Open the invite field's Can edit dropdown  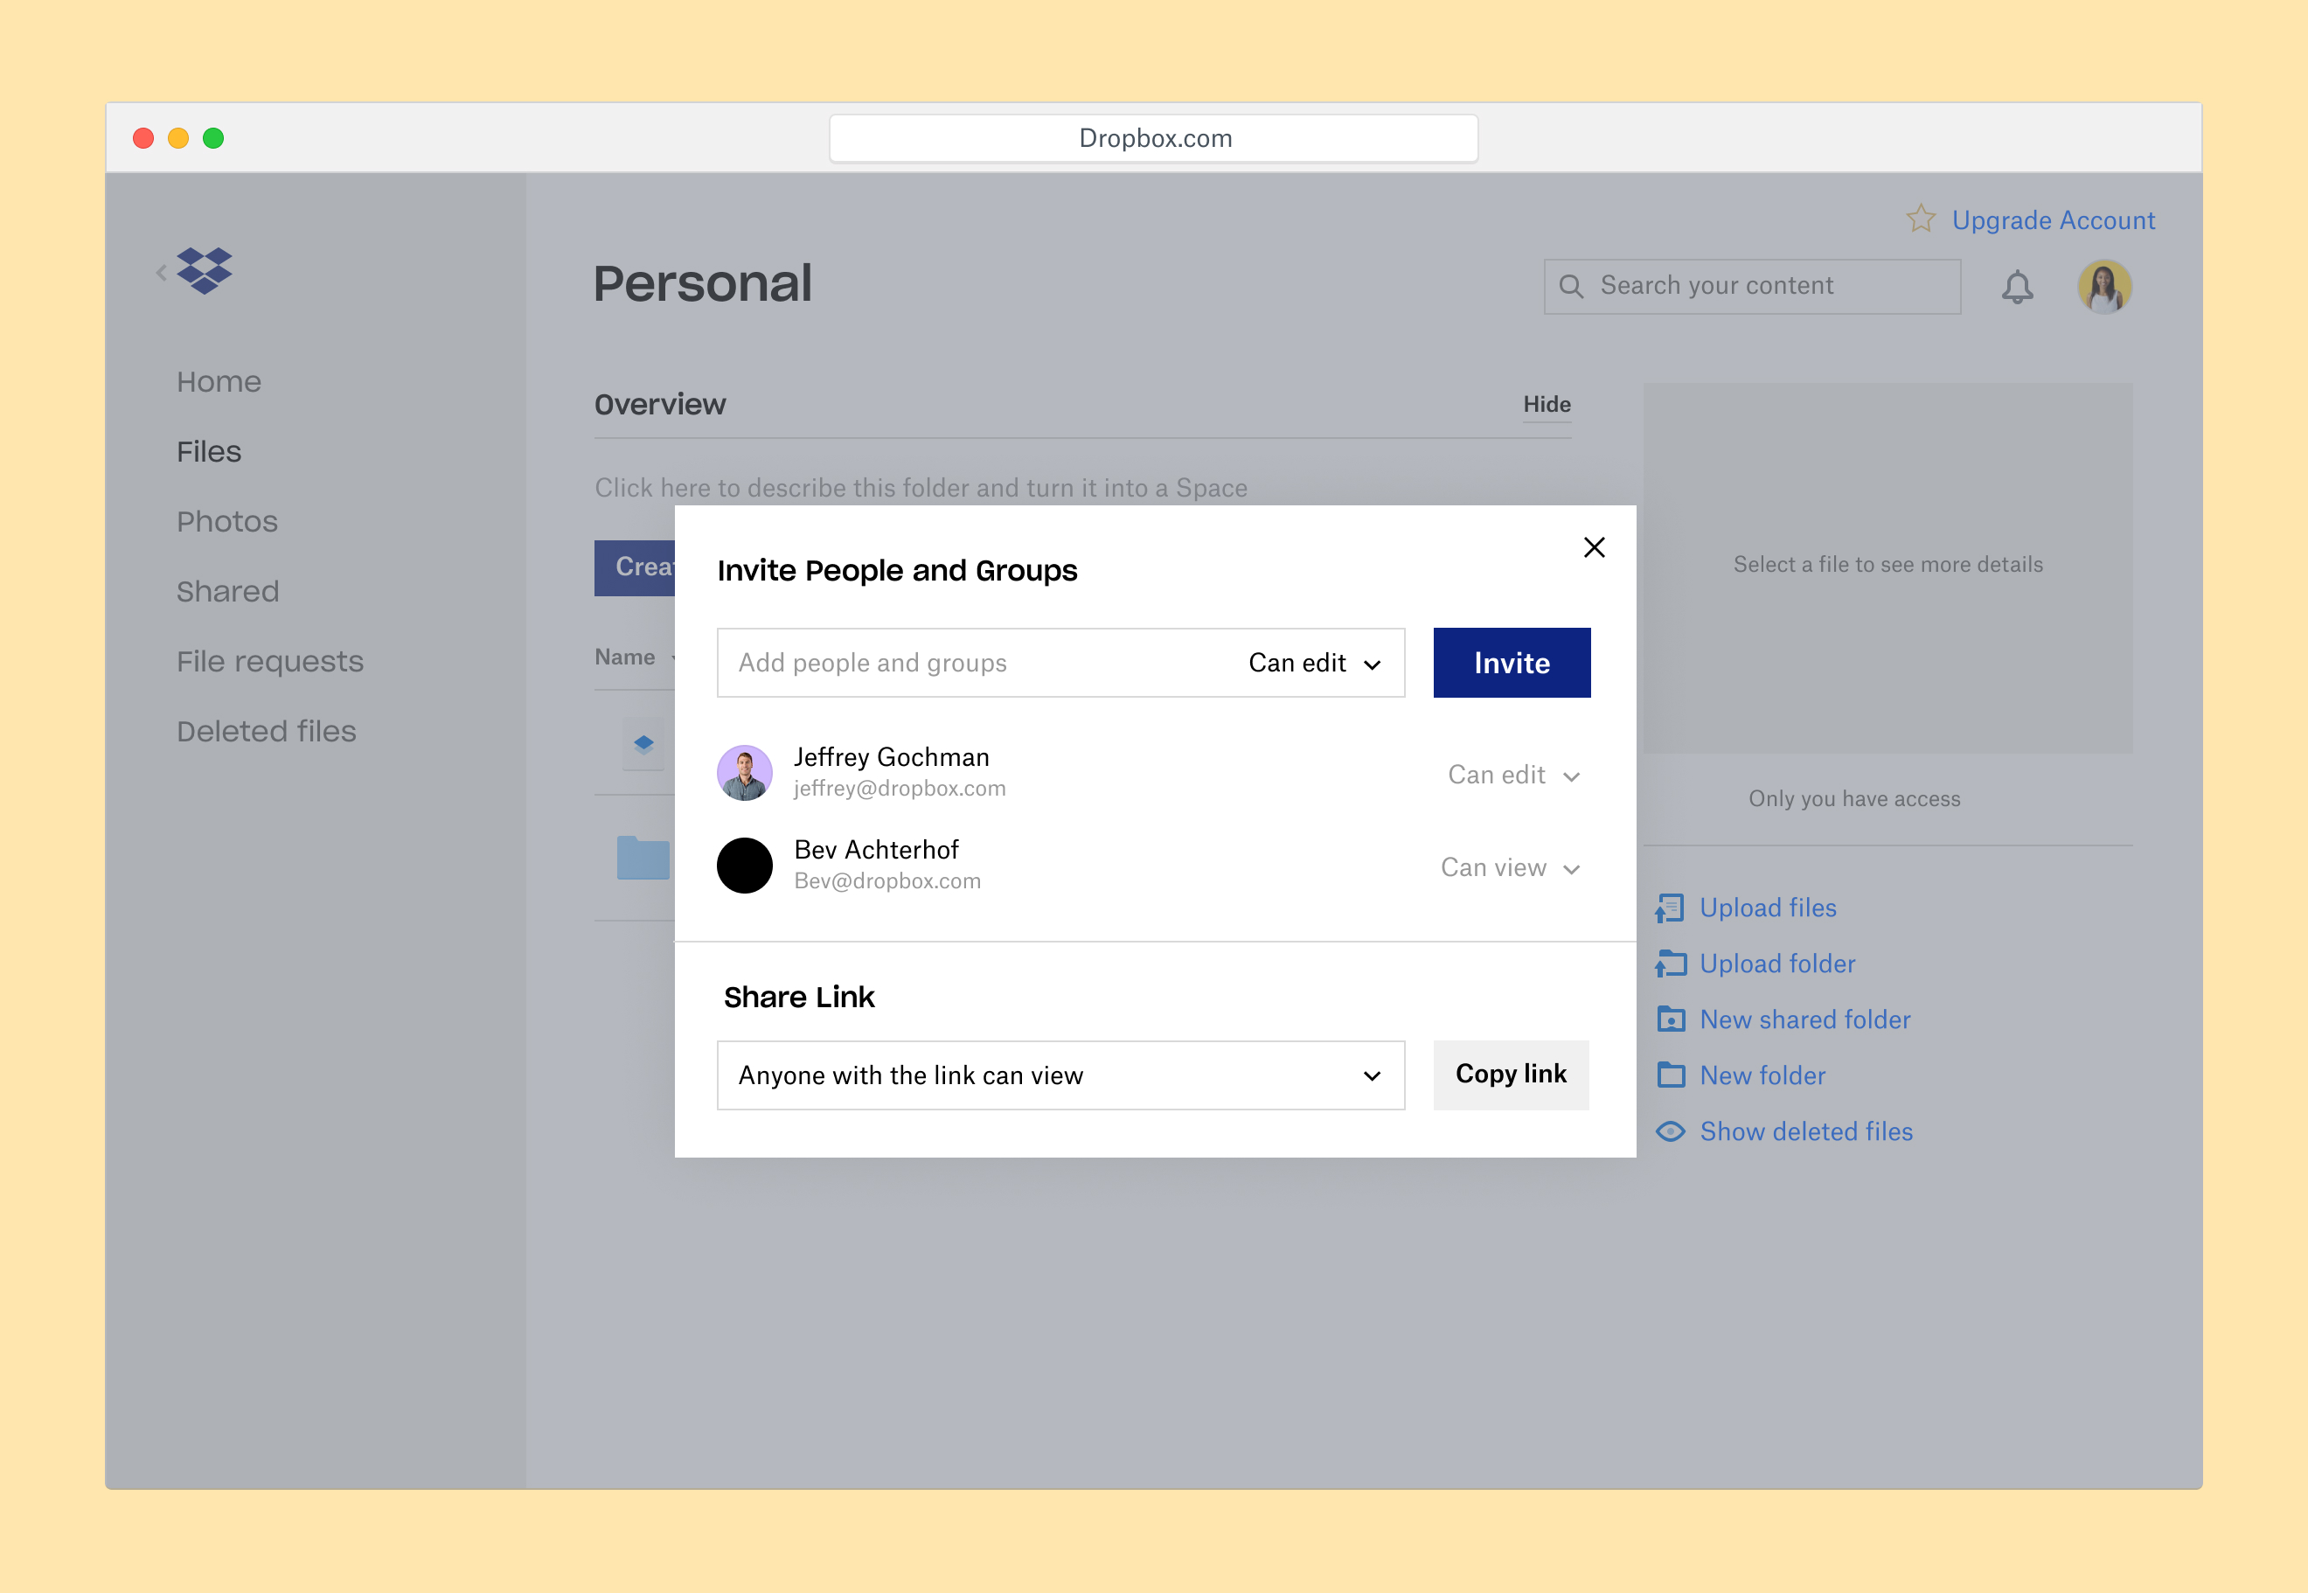tap(1314, 663)
